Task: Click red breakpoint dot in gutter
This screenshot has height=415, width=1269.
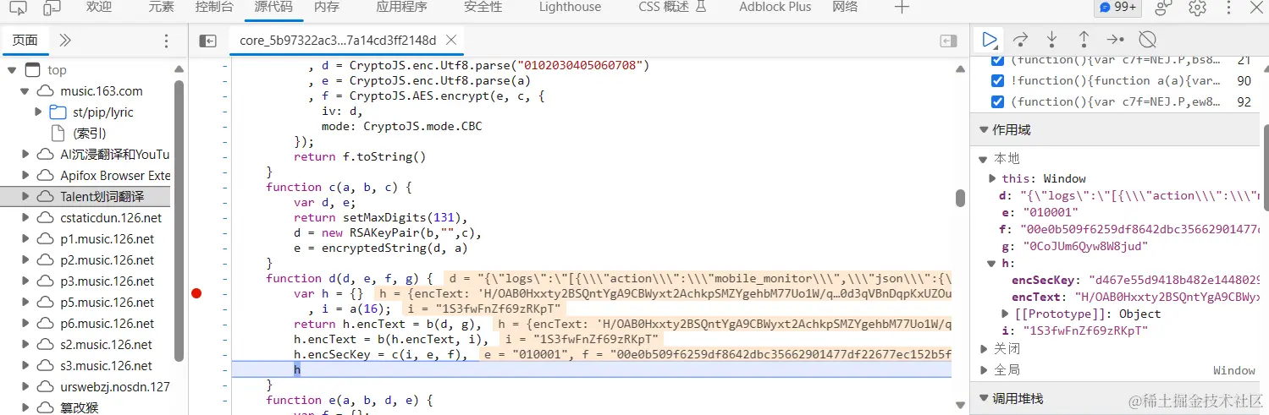Action: (197, 293)
